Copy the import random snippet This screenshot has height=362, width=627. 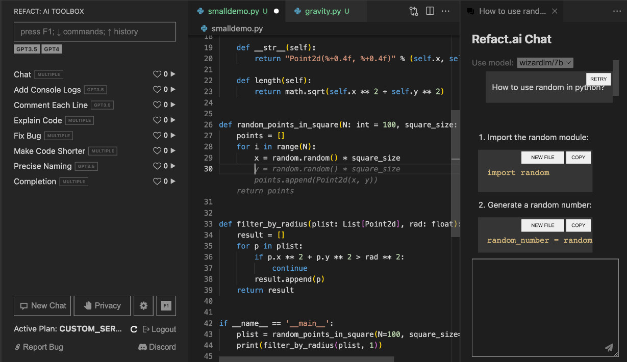(x=579, y=158)
